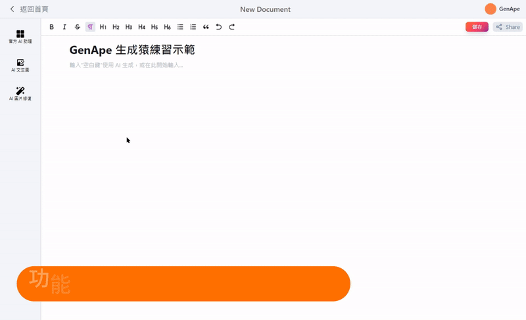526x320 pixels.
Task: Edit the New Document title
Action: pos(265,9)
